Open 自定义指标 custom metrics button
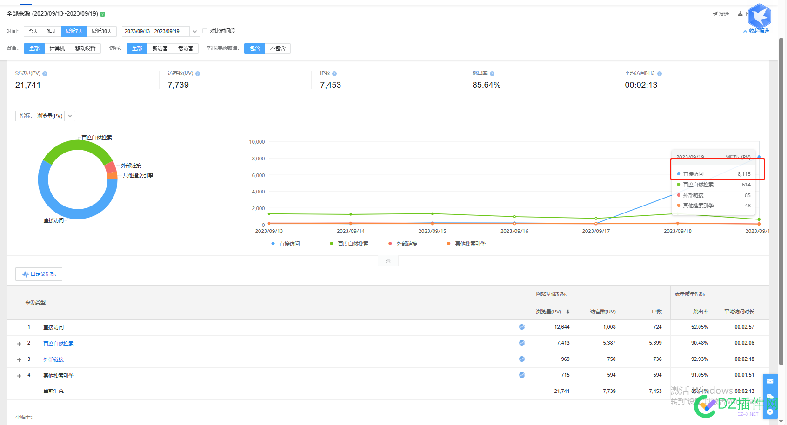The height and width of the screenshot is (425, 787). 39,274
